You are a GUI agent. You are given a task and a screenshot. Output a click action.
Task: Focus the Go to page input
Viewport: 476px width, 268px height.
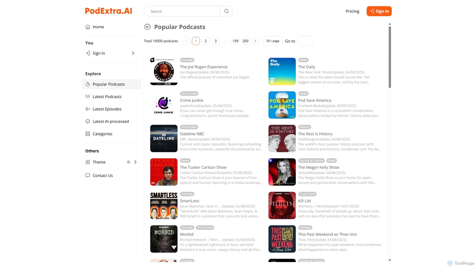click(x=305, y=41)
